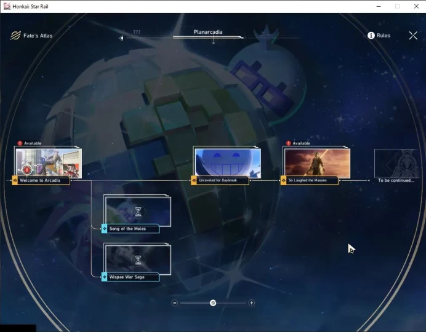Screen dimensions: 426x332
Task: Click the Fate's Atlas logo icon
Action: (15, 36)
